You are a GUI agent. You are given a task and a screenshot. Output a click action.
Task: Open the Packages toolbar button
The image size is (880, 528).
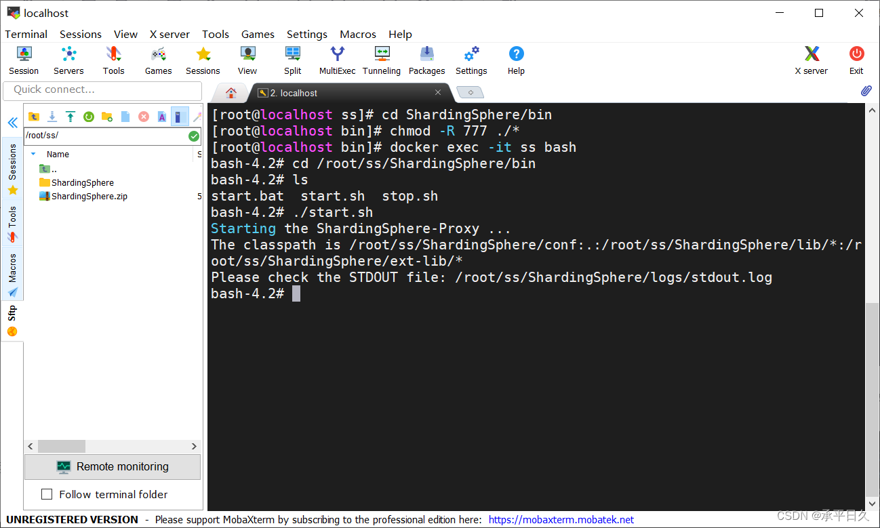click(427, 60)
